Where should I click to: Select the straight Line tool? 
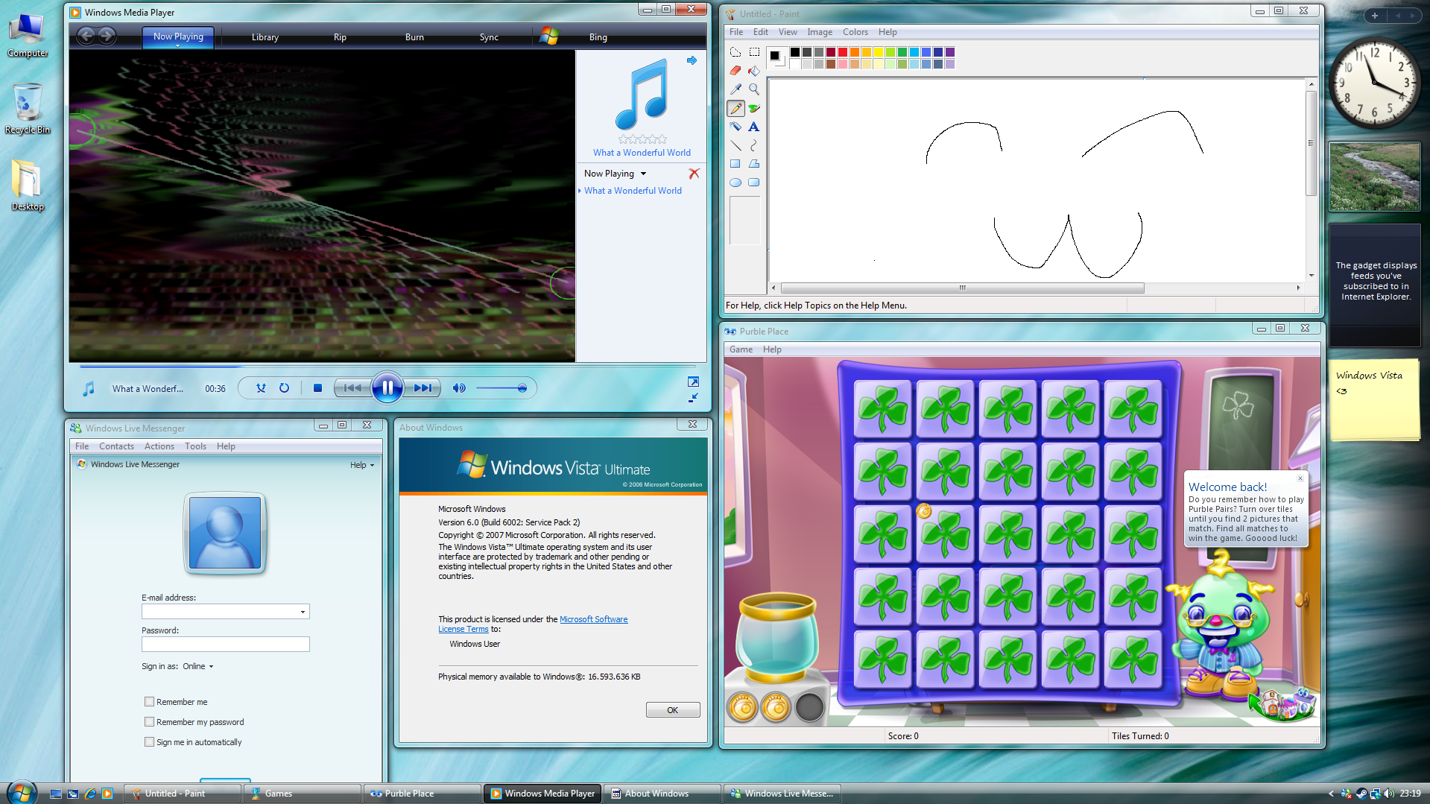(735, 145)
